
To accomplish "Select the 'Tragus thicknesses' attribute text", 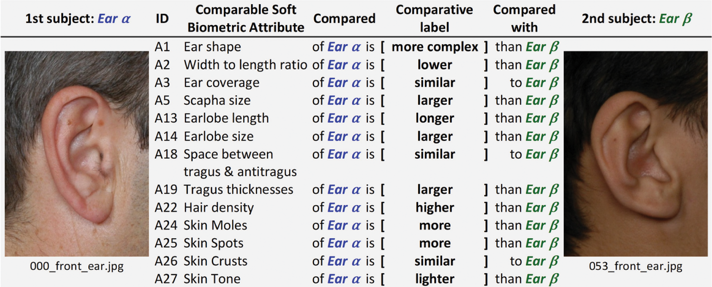I will (x=238, y=190).
